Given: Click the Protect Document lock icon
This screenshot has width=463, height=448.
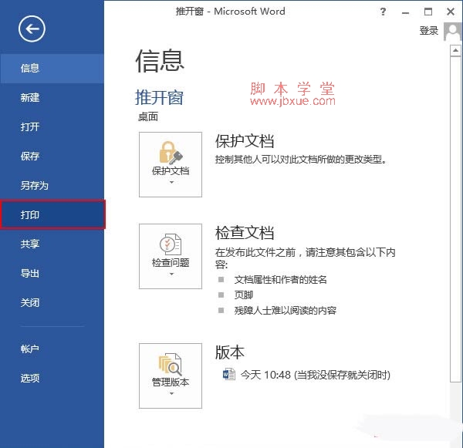Looking at the screenshot, I should [171, 153].
